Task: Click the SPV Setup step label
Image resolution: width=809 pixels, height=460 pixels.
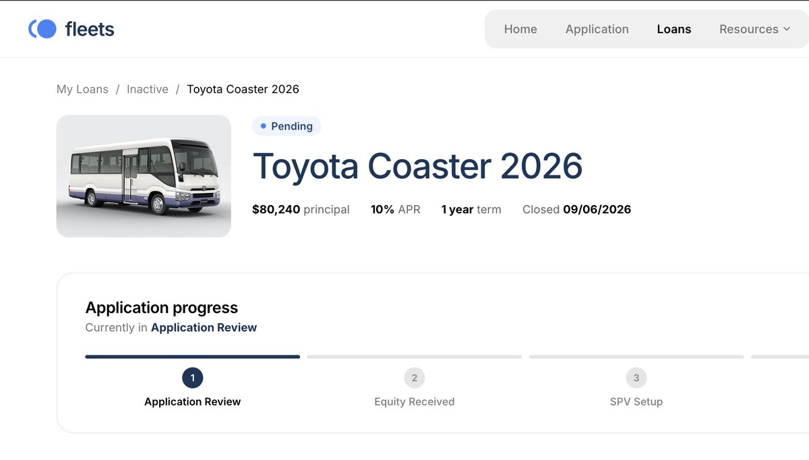Action: [636, 402]
